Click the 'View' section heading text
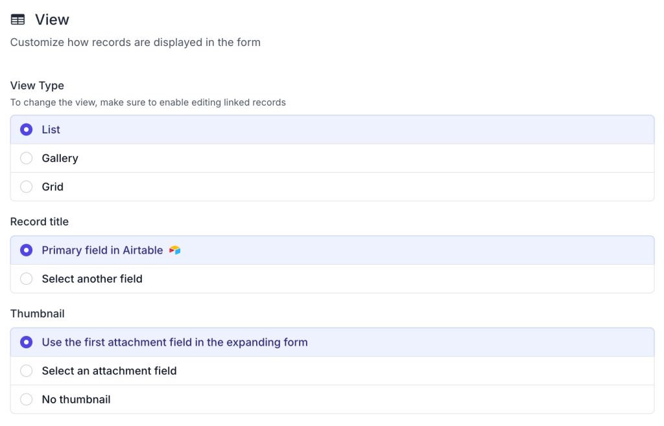 click(52, 20)
